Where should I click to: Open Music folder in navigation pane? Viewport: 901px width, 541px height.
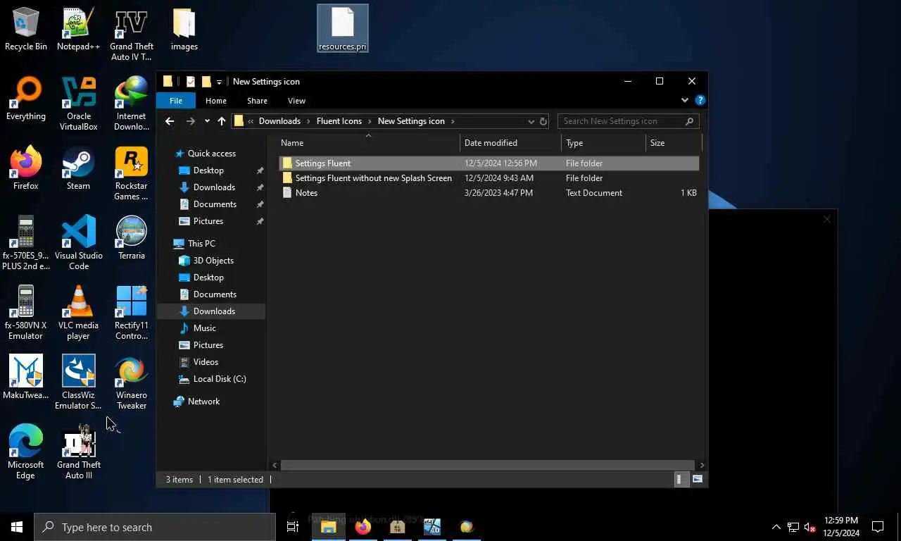coord(204,328)
